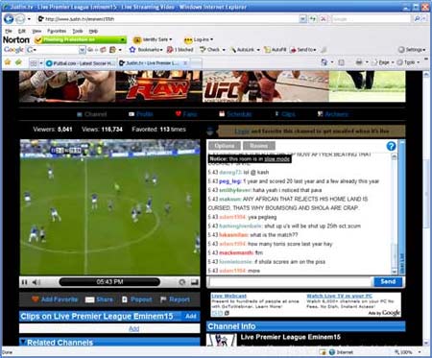432x358 pixels.
Task: Switch to the Futbal.com browser tab
Action: coord(81,63)
